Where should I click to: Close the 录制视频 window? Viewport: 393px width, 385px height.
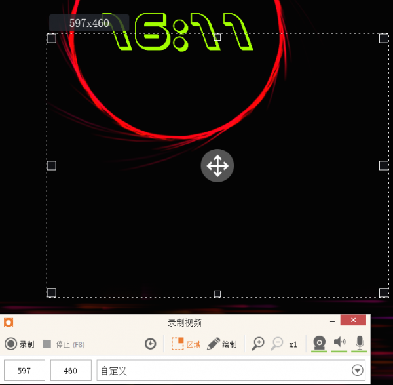click(x=353, y=320)
